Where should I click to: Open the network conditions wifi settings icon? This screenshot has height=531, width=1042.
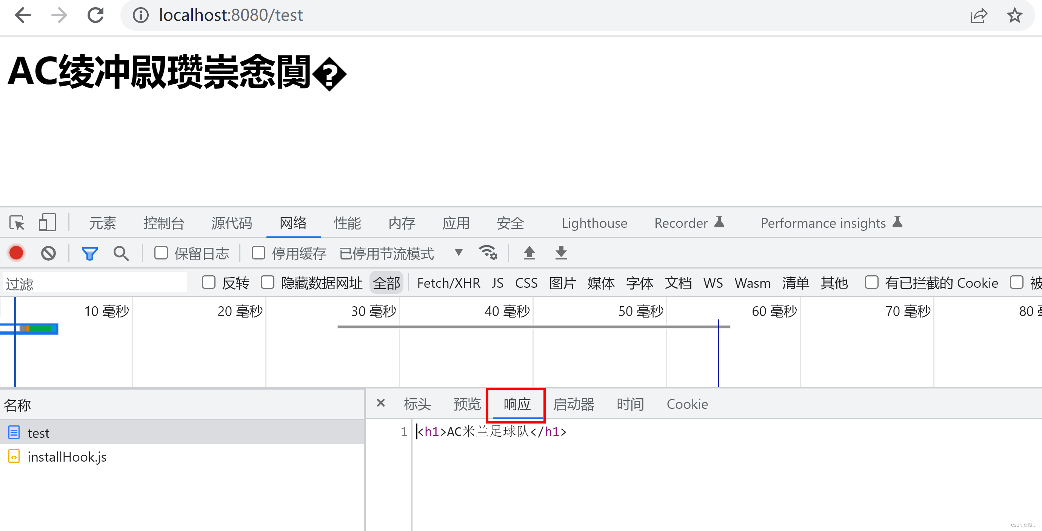click(488, 253)
